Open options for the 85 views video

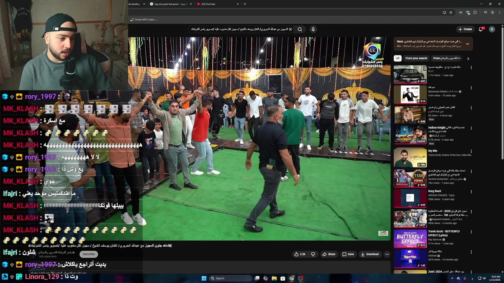(471, 108)
